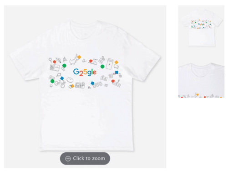Click the doodle strip at bottom of second thumbnail

[x=200, y=96]
